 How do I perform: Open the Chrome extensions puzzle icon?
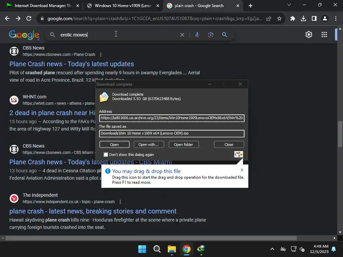293,19
